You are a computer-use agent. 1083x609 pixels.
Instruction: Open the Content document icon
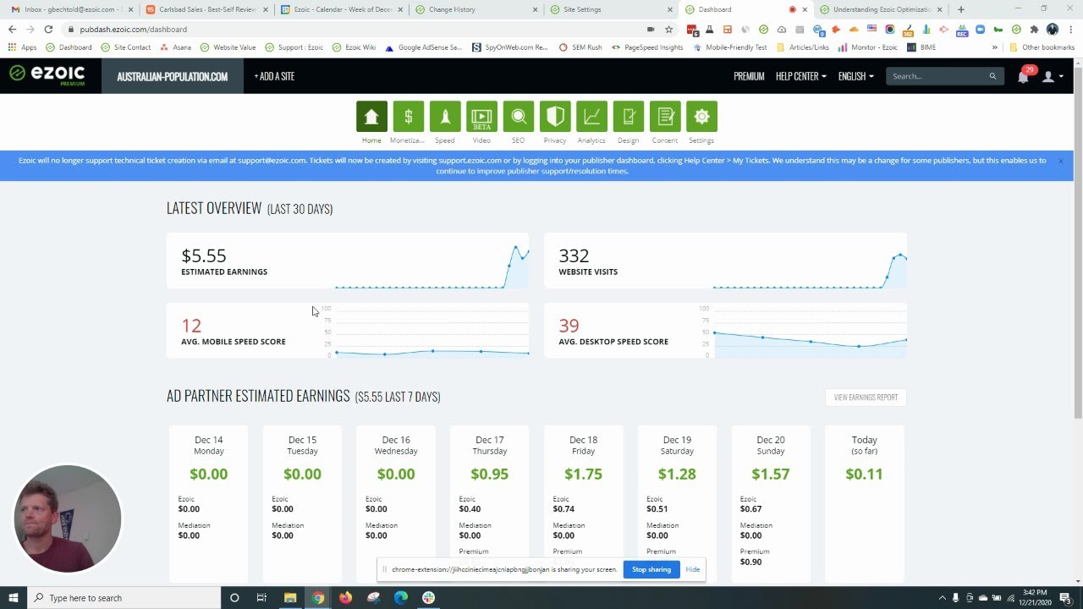tap(665, 117)
